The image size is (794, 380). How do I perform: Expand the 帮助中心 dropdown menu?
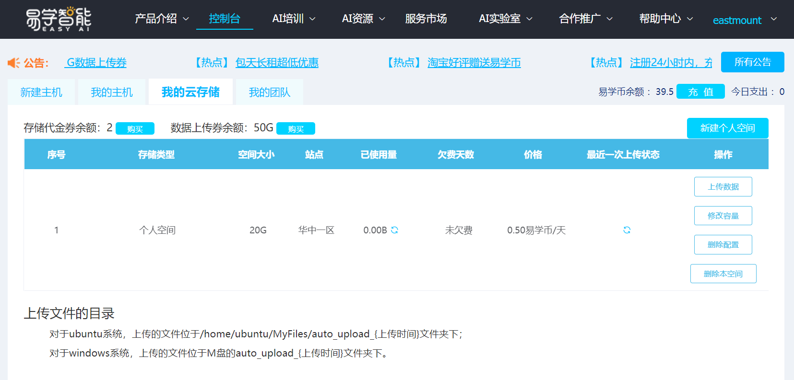click(666, 19)
